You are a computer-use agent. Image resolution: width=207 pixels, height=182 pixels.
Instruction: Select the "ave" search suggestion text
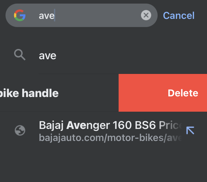point(47,56)
